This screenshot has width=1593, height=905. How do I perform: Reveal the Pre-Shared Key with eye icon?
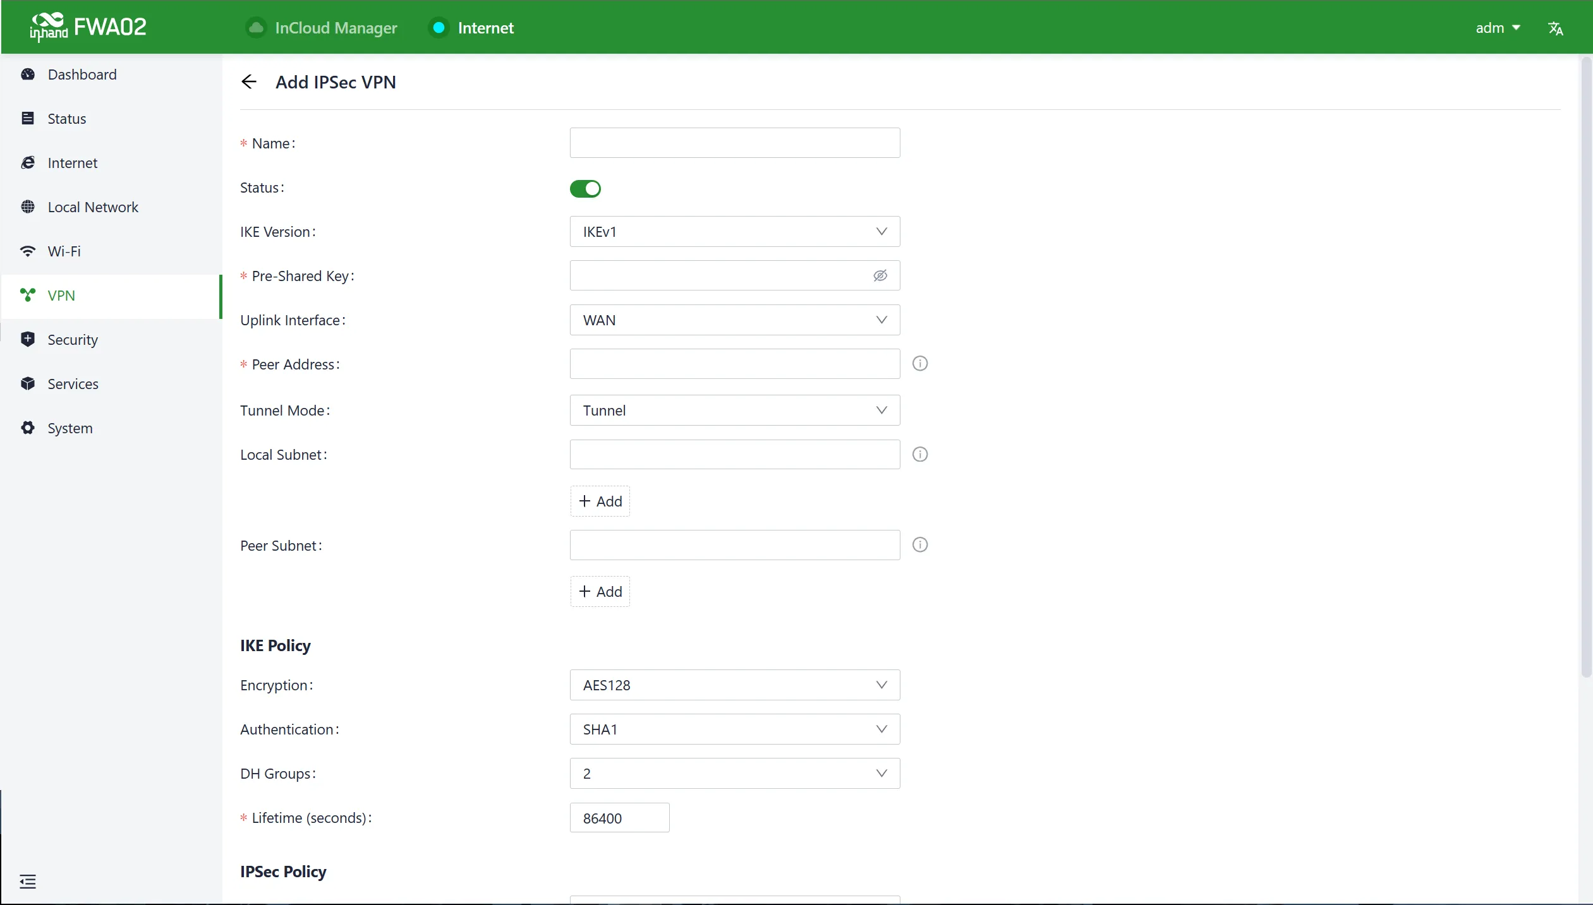[x=880, y=276]
